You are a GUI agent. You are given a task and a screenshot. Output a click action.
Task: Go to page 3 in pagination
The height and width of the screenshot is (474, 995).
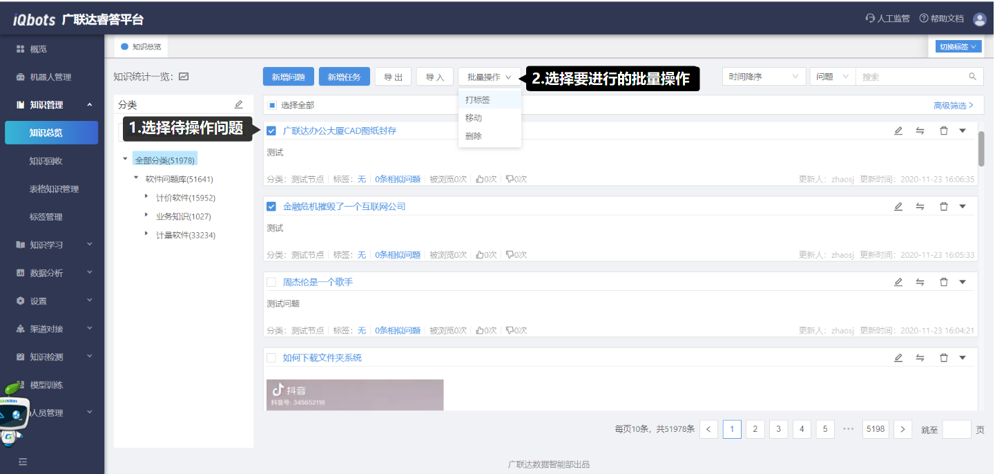778,429
